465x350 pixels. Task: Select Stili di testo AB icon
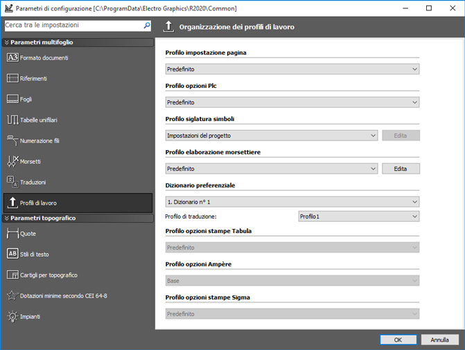(x=12, y=254)
